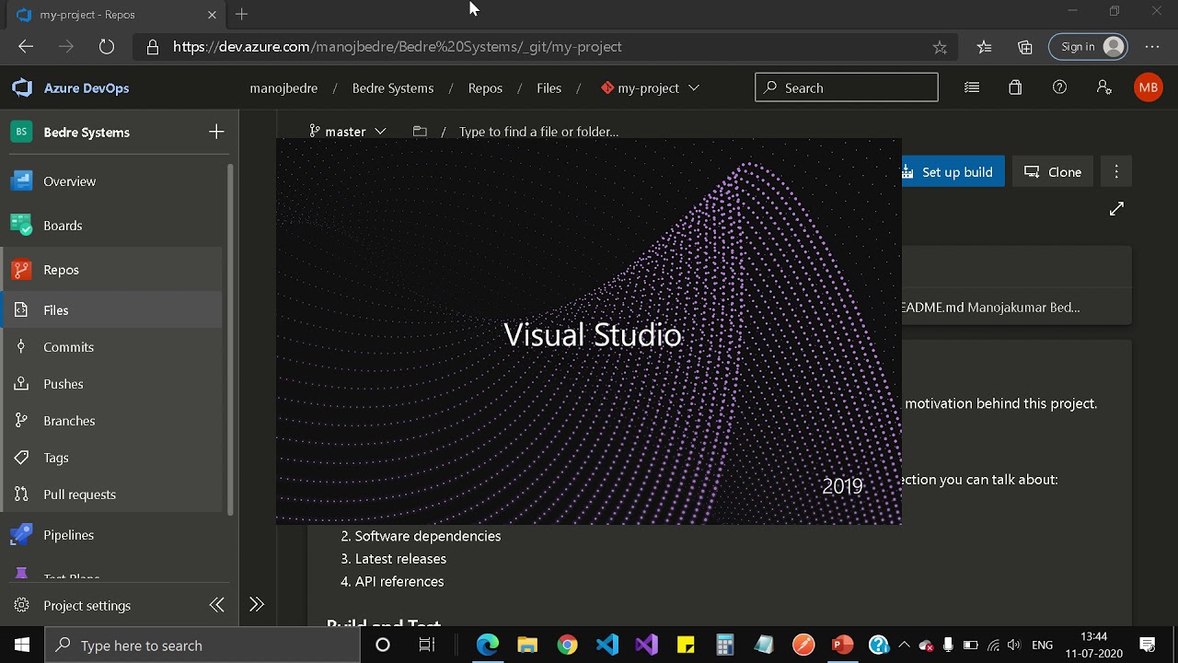Open the Windows notification center
The image size is (1178, 663).
1148,646
